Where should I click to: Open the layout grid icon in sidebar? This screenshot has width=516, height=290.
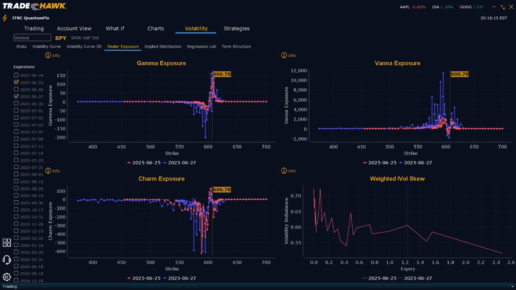6,242
